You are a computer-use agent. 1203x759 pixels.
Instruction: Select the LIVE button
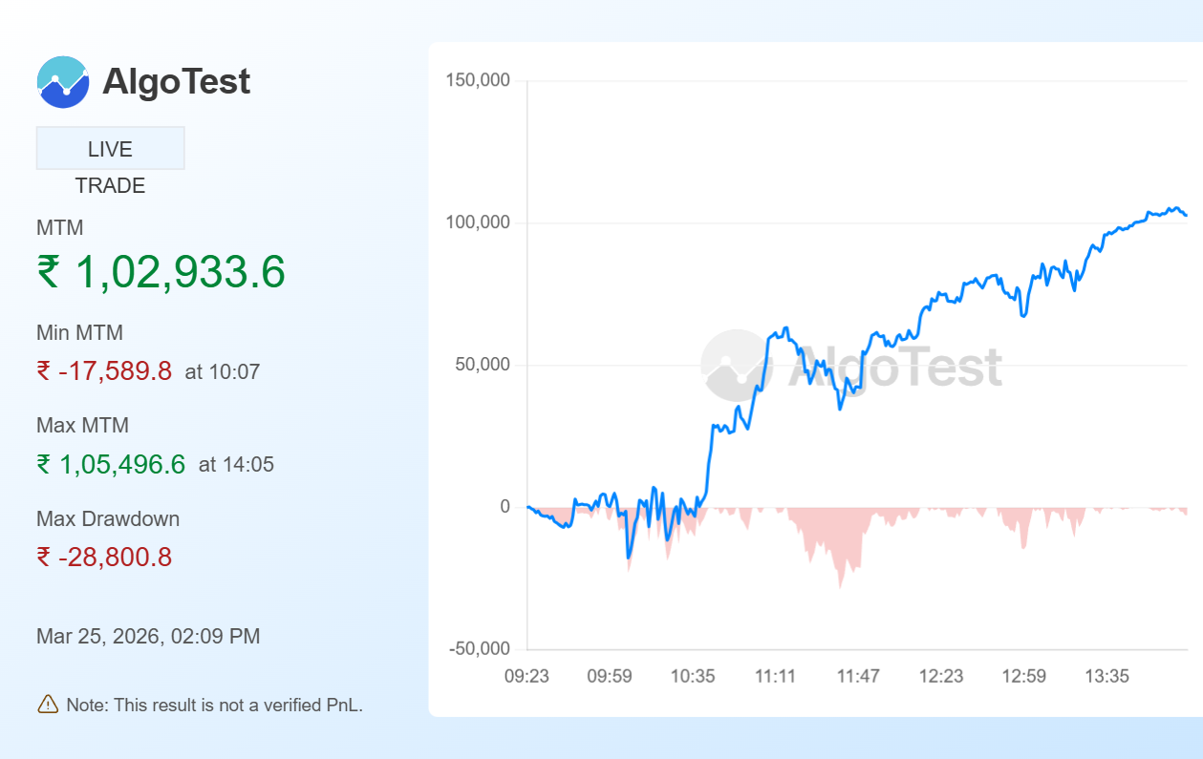pyautogui.click(x=110, y=149)
